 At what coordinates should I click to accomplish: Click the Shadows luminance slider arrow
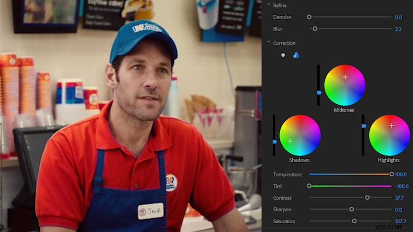pos(275,141)
